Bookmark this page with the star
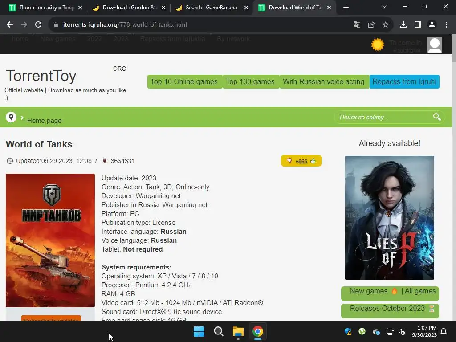The width and height of the screenshot is (456, 342). (x=385, y=25)
